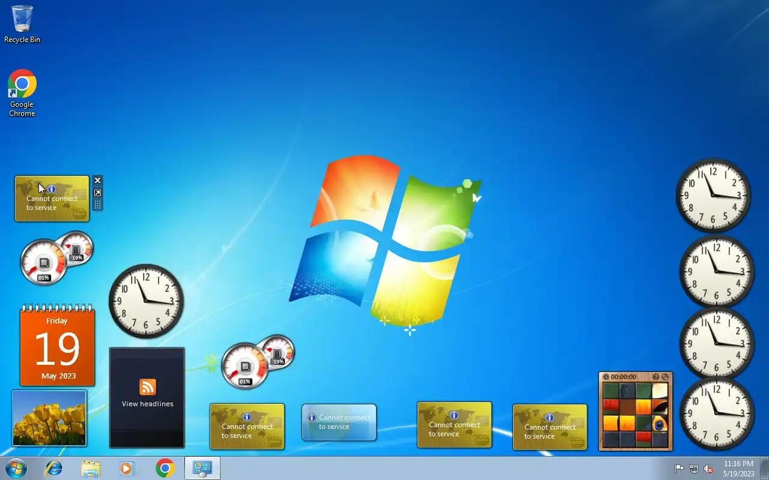769x480 pixels.
Task: Show the puzzle picture with the question mark button
Action: (656, 377)
